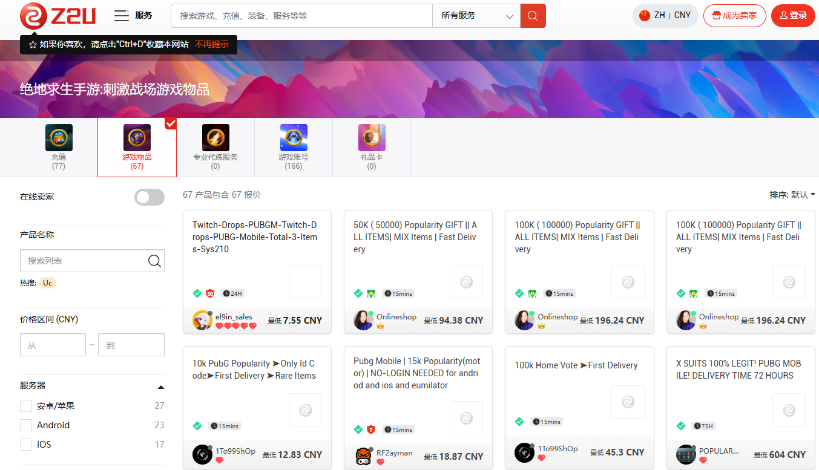Select the 礼品卡 (0) tab
This screenshot has width=819, height=470.
[x=372, y=148]
